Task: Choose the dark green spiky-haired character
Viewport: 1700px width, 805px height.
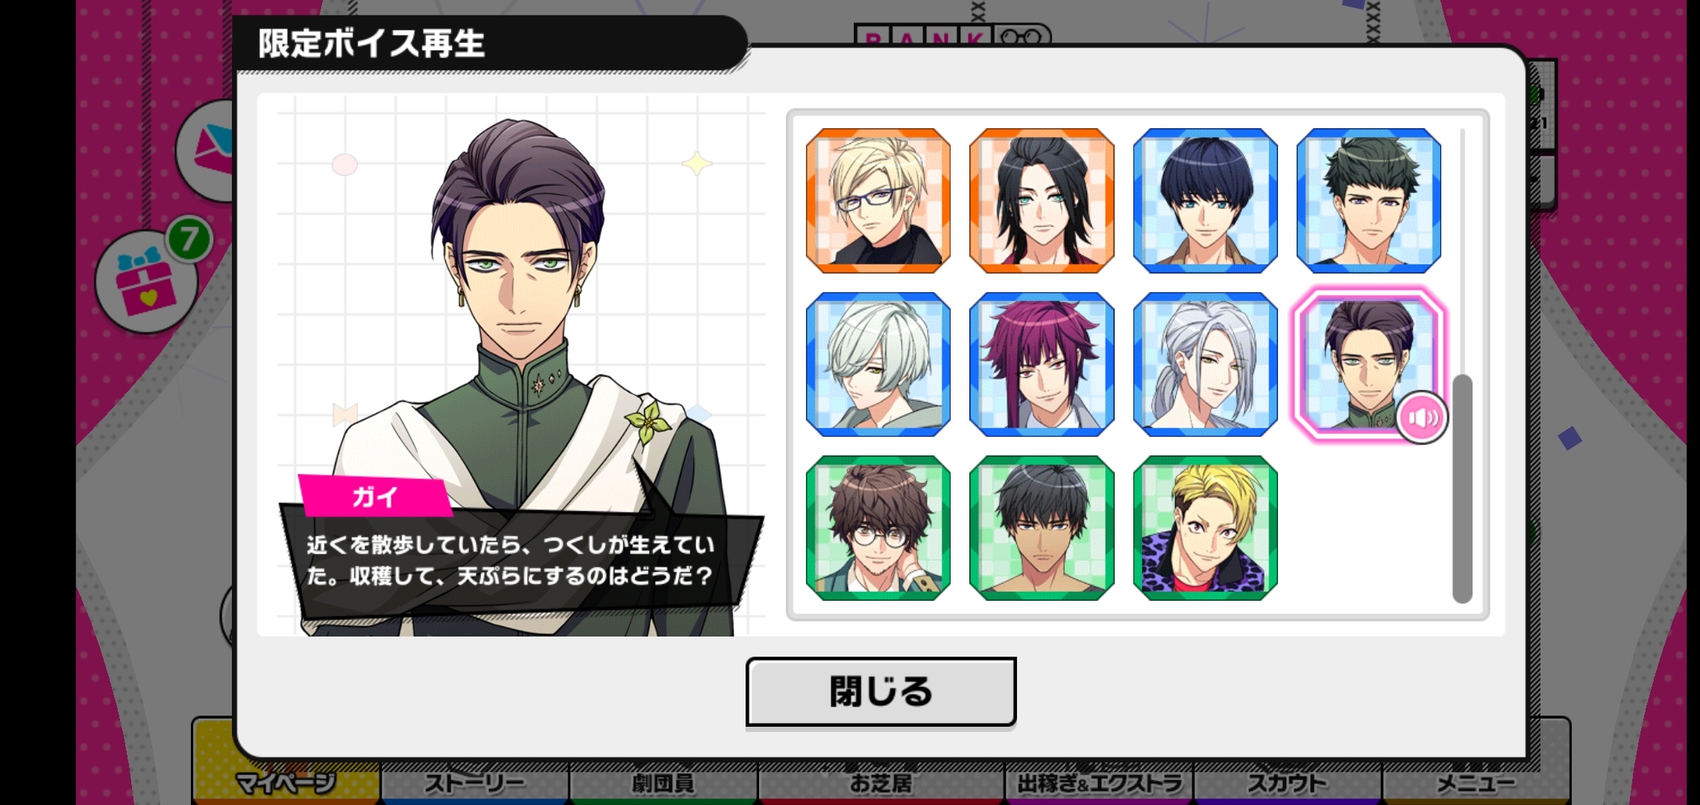Action: (x=1369, y=201)
